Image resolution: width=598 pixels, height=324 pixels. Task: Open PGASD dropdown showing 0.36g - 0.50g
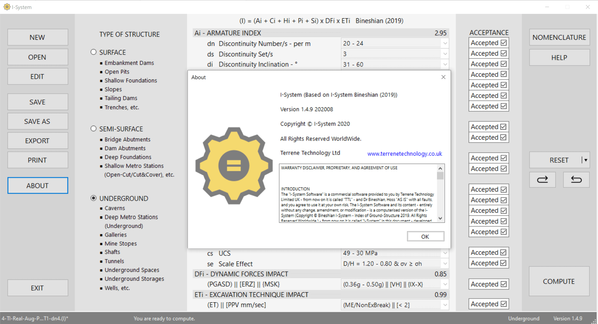[395, 284]
